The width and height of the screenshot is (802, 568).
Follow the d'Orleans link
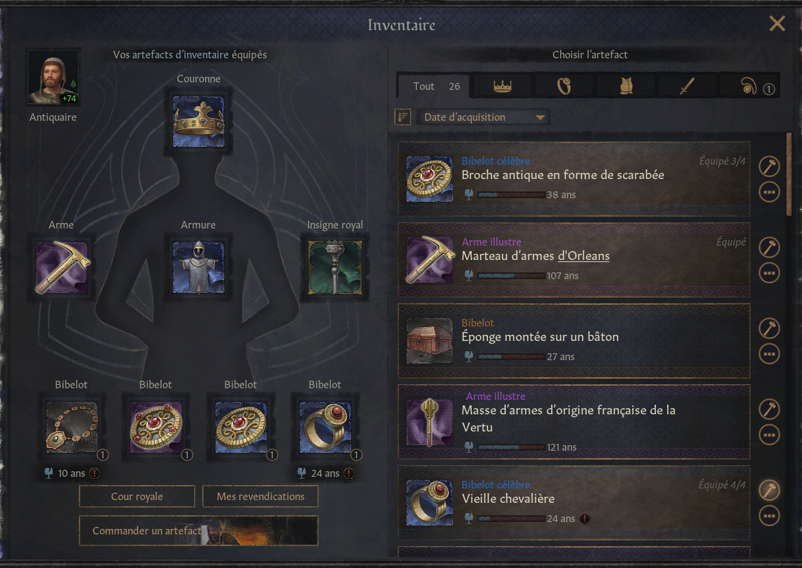[x=583, y=256]
